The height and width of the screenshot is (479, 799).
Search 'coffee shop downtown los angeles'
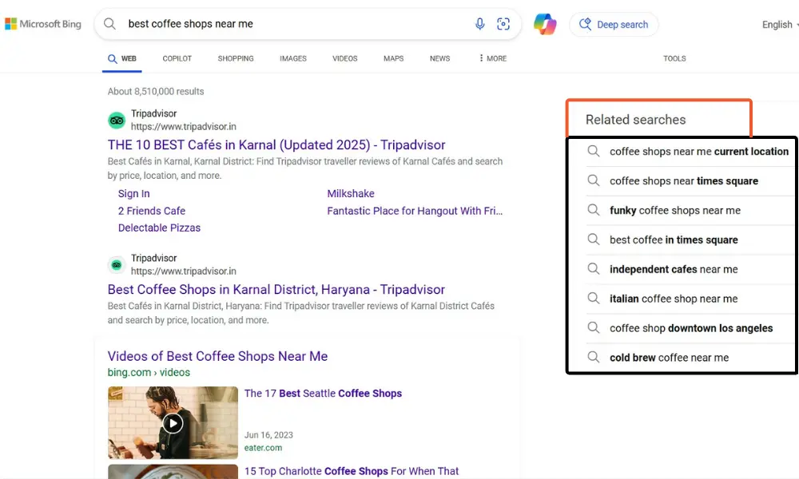691,328
